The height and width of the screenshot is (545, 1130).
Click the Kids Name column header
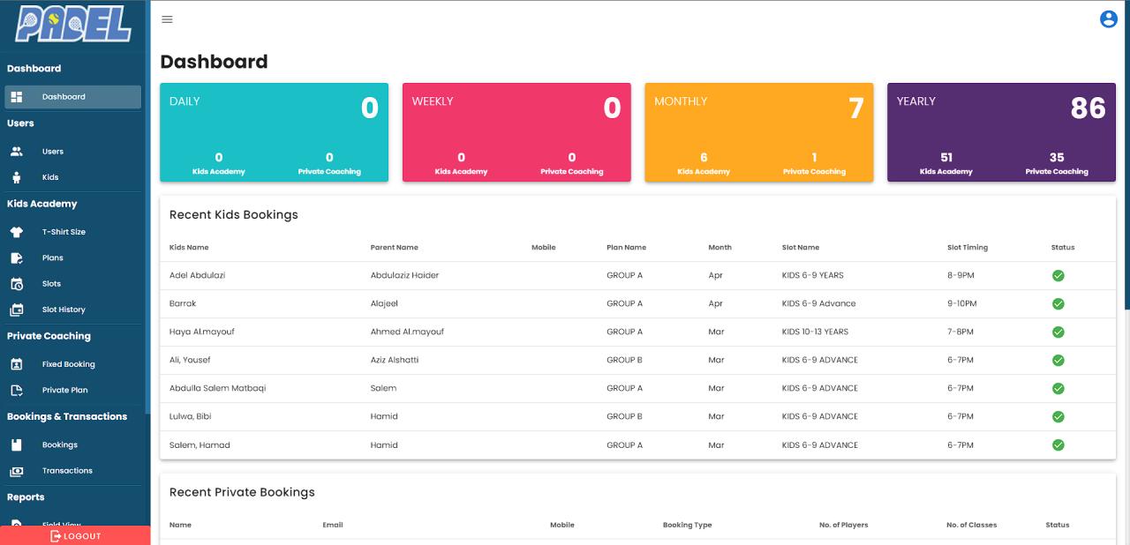tap(189, 248)
